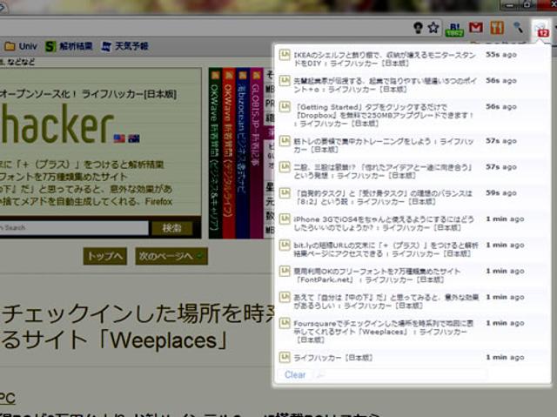Image resolution: width=557 pixels, height=417 pixels.
Task: Click the Hatena bookmark extension icon
Action: [x=454, y=29]
